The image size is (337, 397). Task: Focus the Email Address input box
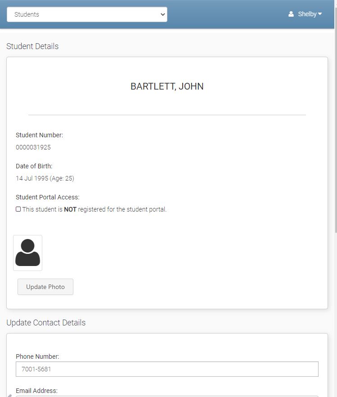tap(167, 396)
